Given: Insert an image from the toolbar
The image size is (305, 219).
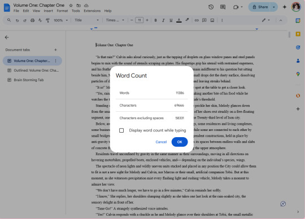Looking at the screenshot, I should tap(212, 20).
